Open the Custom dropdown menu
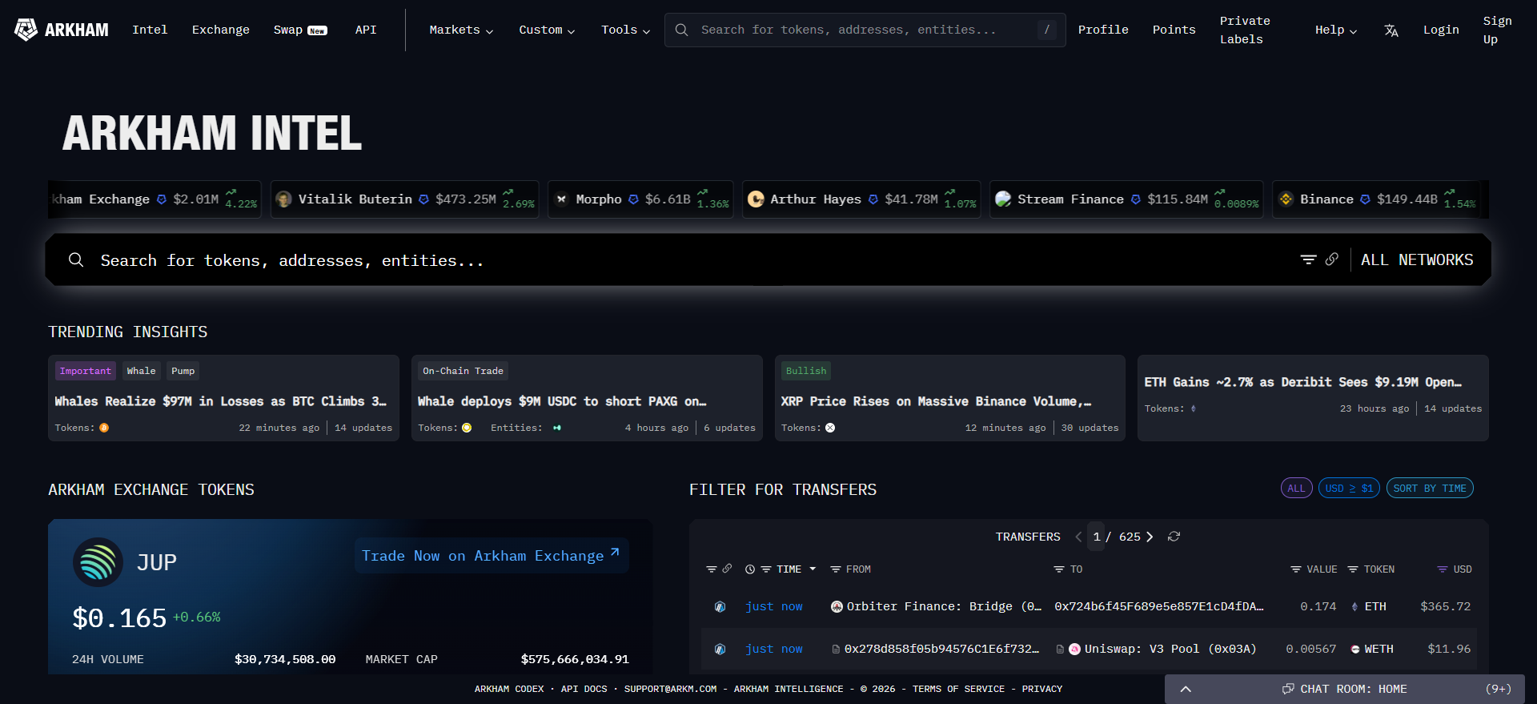 coord(547,30)
